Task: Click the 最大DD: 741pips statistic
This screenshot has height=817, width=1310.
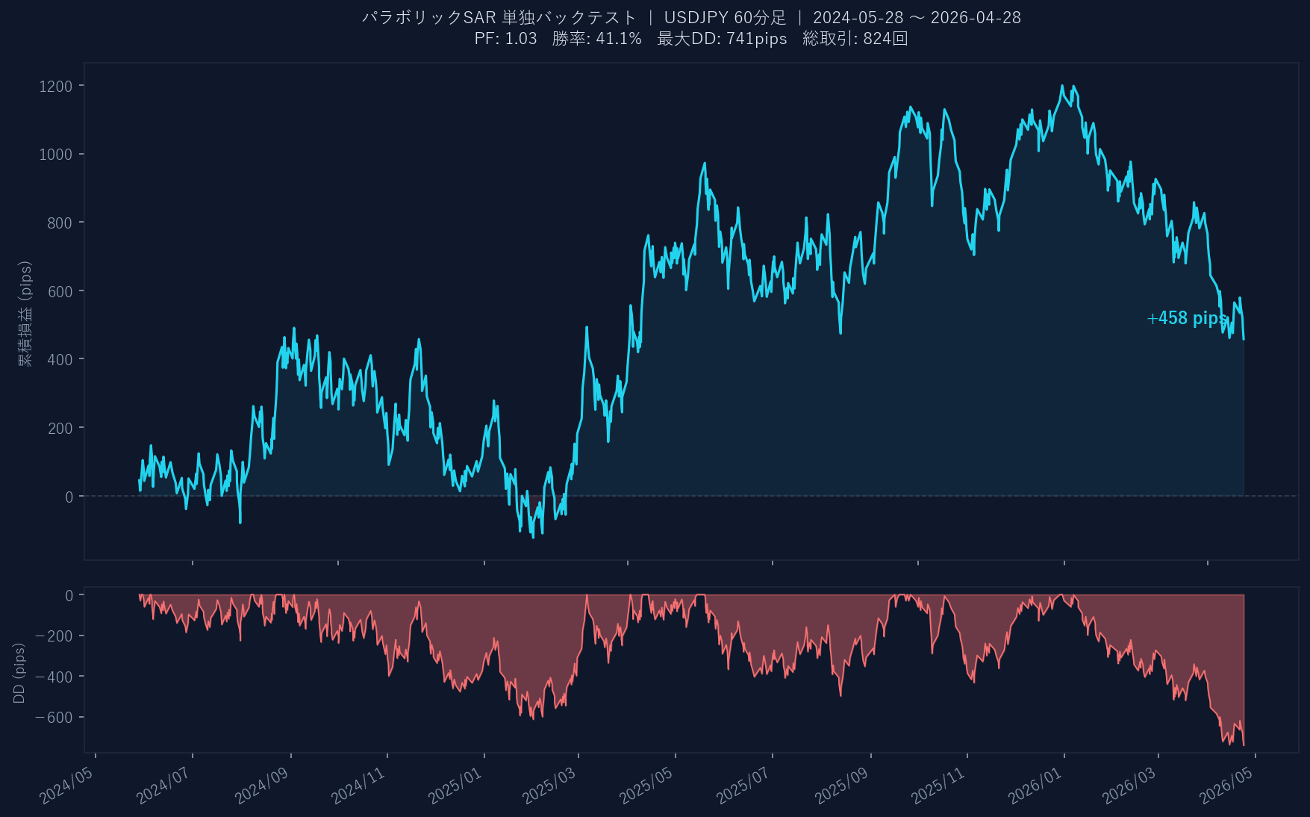Action: point(721,39)
